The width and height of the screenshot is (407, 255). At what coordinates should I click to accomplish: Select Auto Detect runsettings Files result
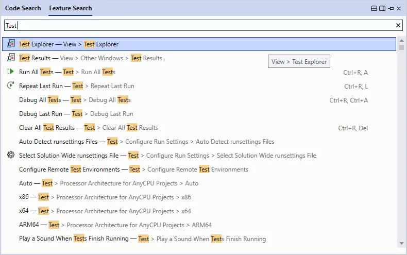coord(199,142)
